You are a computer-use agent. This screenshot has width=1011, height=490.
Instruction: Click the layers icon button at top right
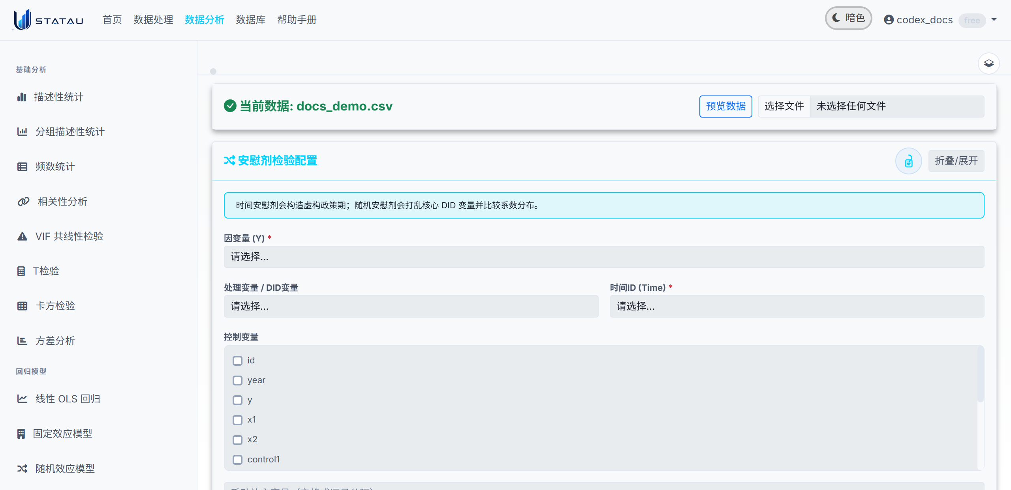click(x=988, y=63)
